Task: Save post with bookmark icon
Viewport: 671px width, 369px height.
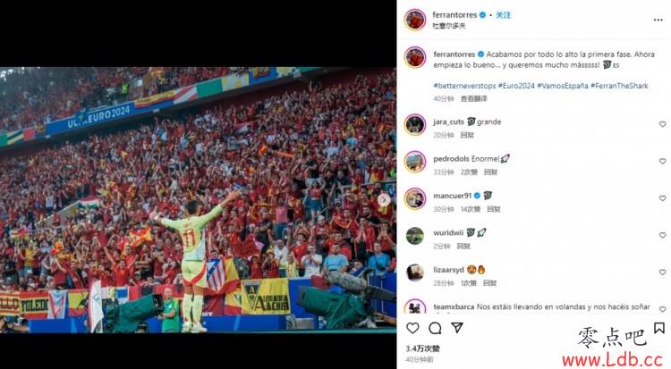Action: click(x=659, y=328)
